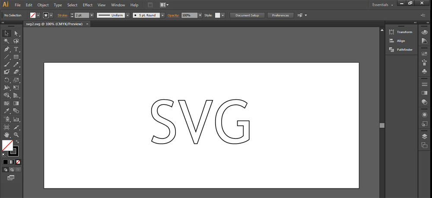The width and height of the screenshot is (432, 198).
Task: Open fill color dropdown in control bar
Action: (38, 16)
